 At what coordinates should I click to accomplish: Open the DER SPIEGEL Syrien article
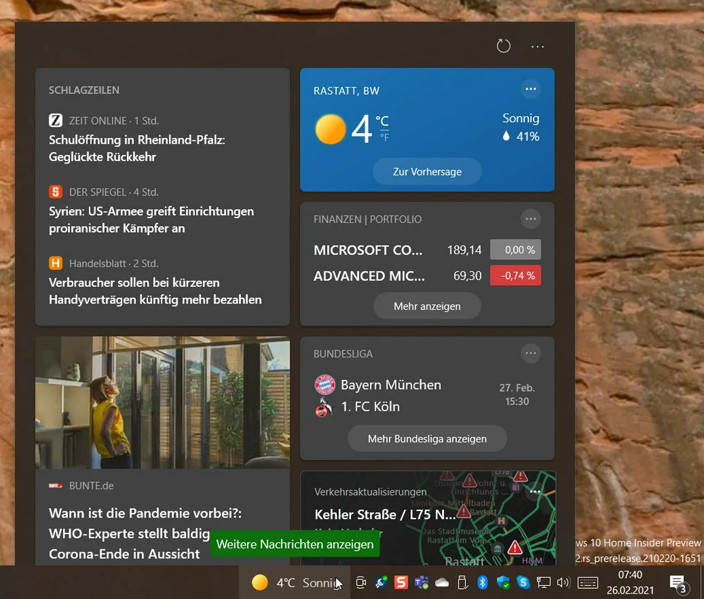point(151,220)
